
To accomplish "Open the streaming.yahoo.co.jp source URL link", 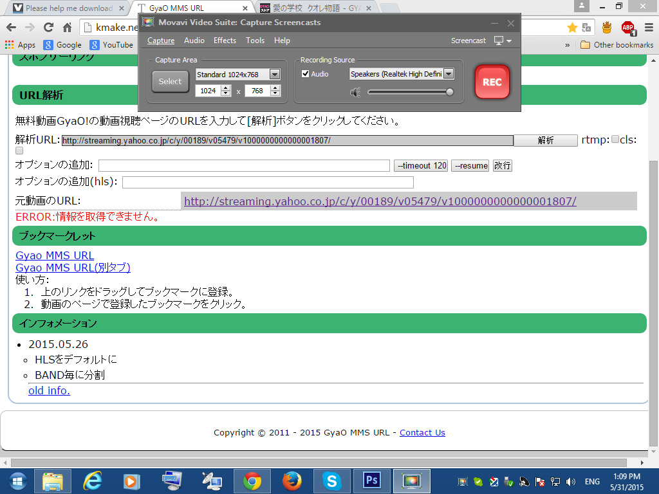I will click(380, 201).
